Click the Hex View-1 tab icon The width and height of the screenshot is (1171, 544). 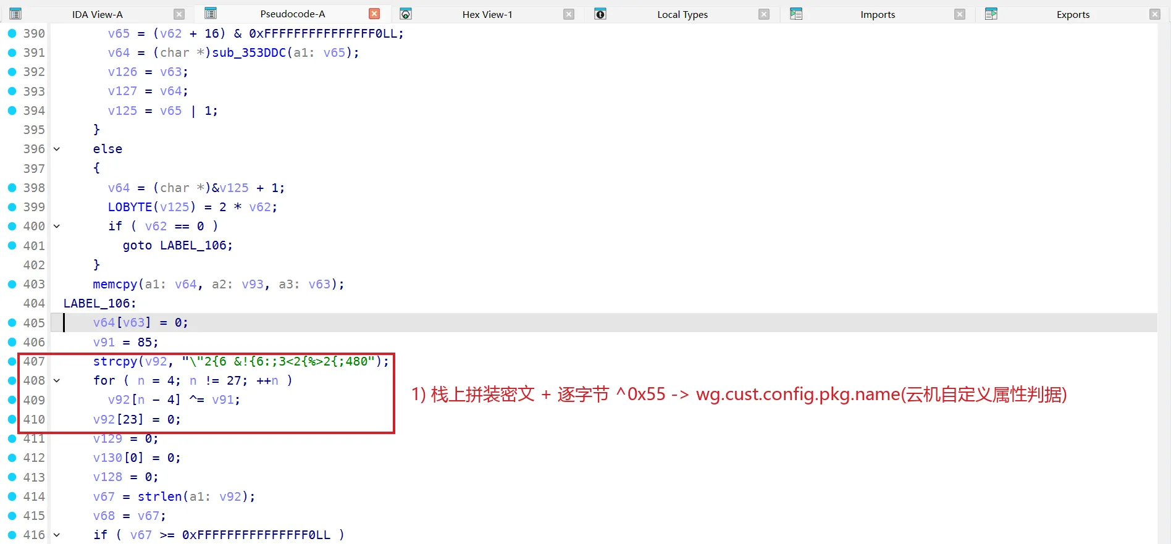tap(406, 14)
